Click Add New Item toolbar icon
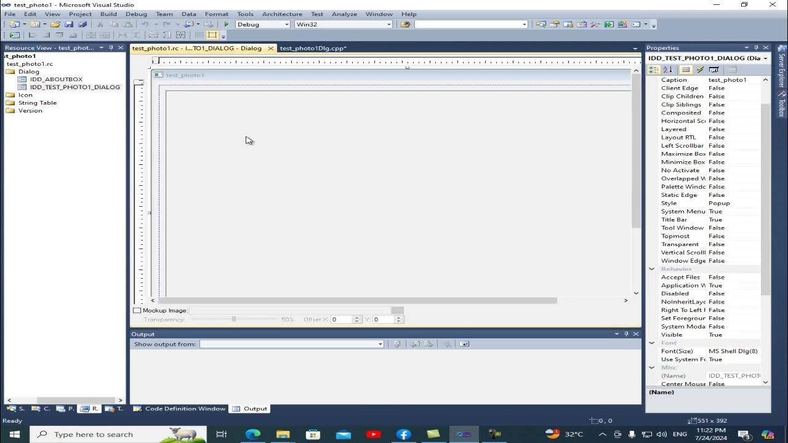 pos(35,25)
